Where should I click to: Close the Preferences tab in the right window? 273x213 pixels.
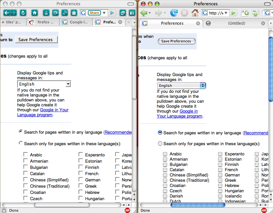[198, 23]
